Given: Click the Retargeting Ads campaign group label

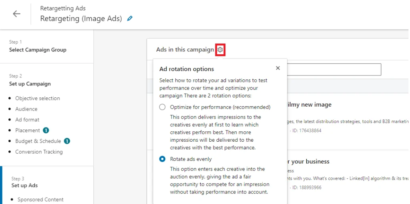Looking at the screenshot, I should (x=63, y=8).
